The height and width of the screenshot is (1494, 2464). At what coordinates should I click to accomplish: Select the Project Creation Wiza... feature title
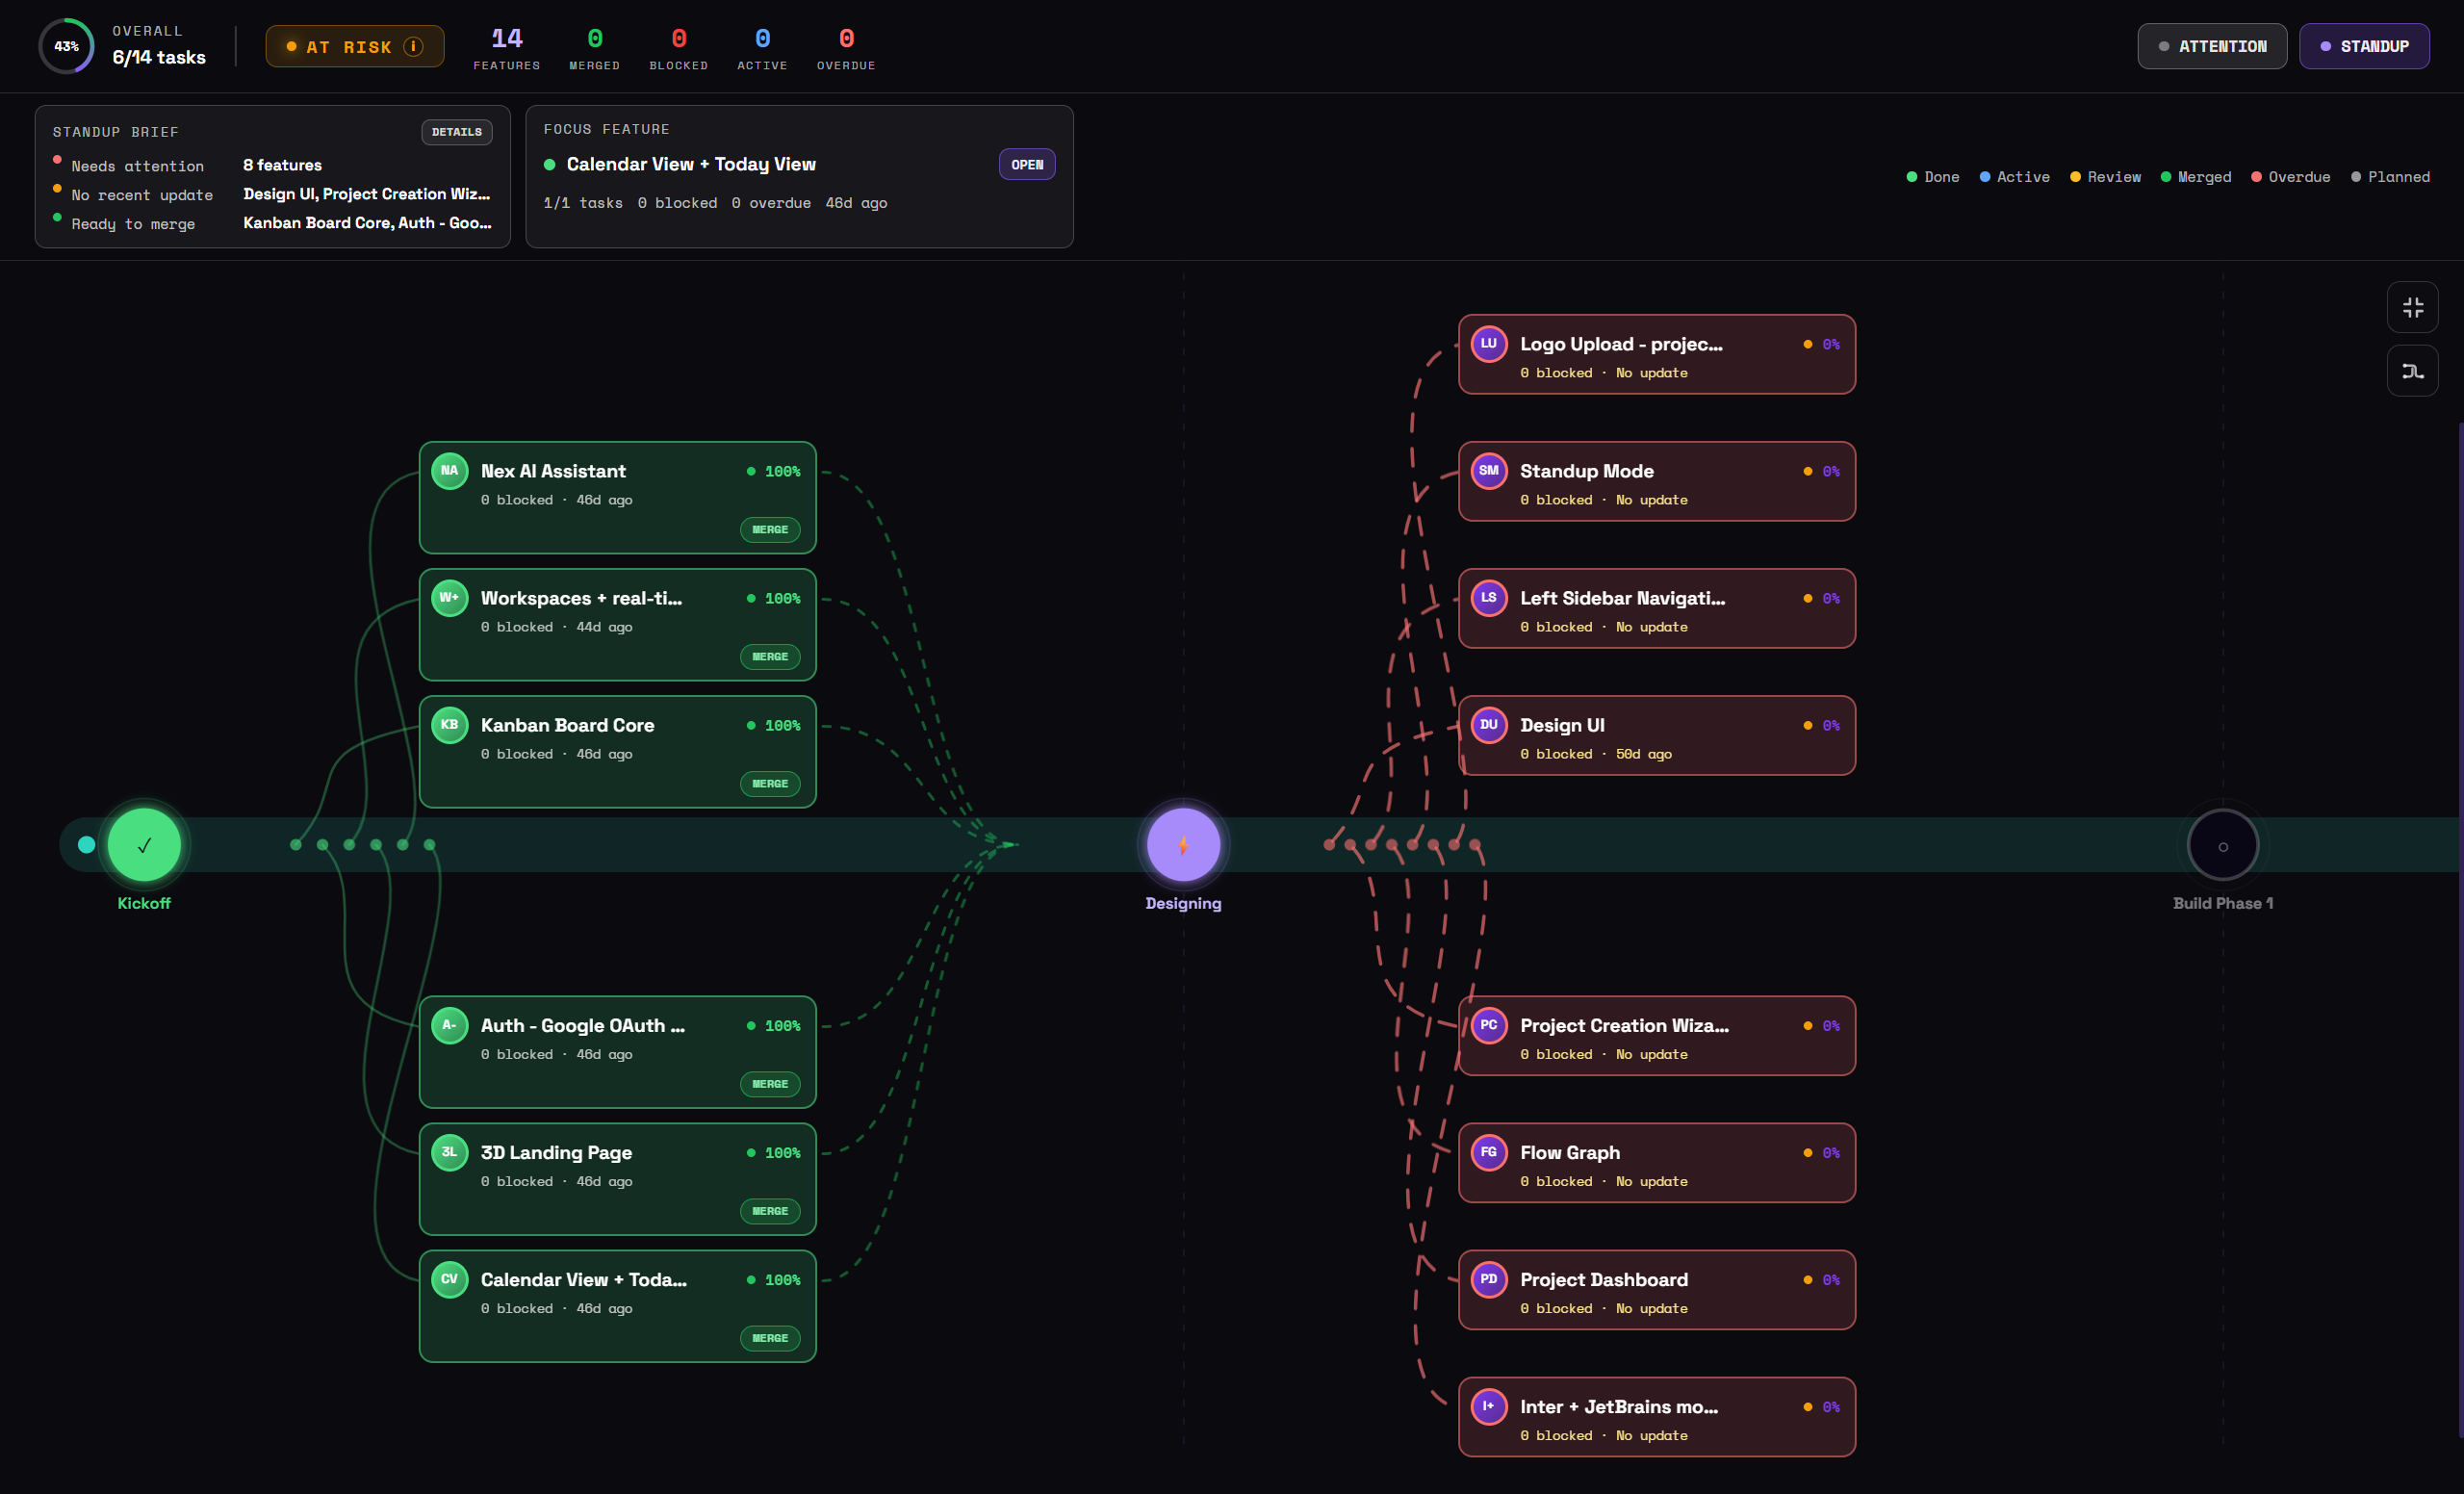[1624, 1025]
